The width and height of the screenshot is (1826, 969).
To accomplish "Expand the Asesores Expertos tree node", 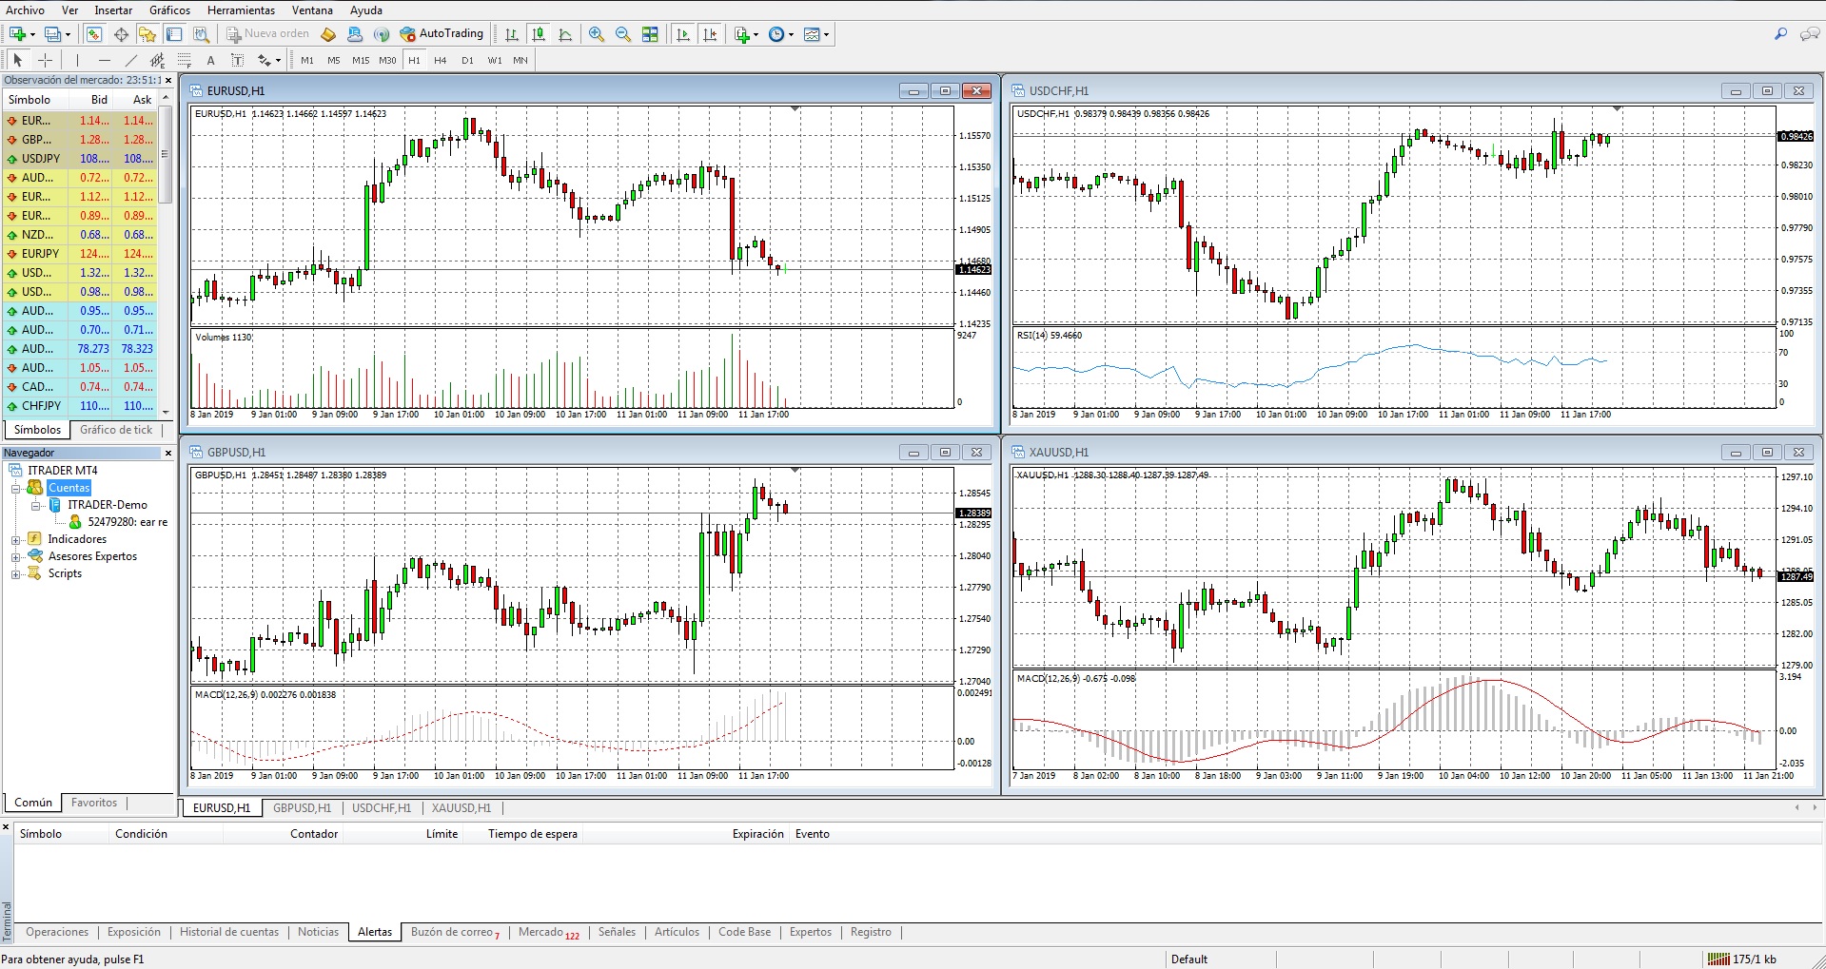I will [15, 557].
